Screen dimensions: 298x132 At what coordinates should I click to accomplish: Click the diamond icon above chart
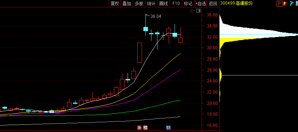(x=192, y=10)
